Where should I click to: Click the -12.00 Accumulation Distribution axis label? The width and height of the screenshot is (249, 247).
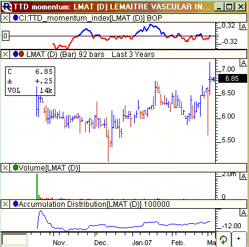click(231, 226)
